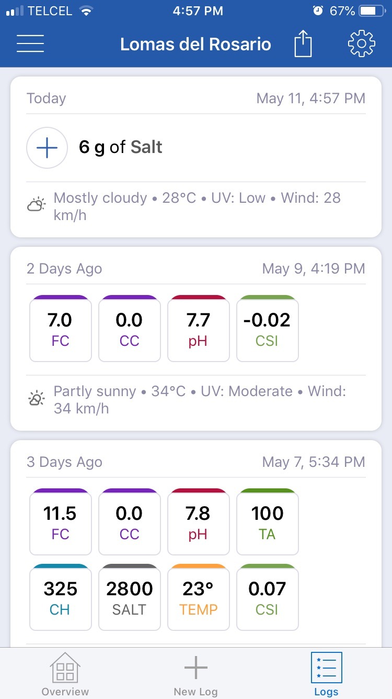
Task: Open the settings gear icon
Action: click(x=362, y=43)
